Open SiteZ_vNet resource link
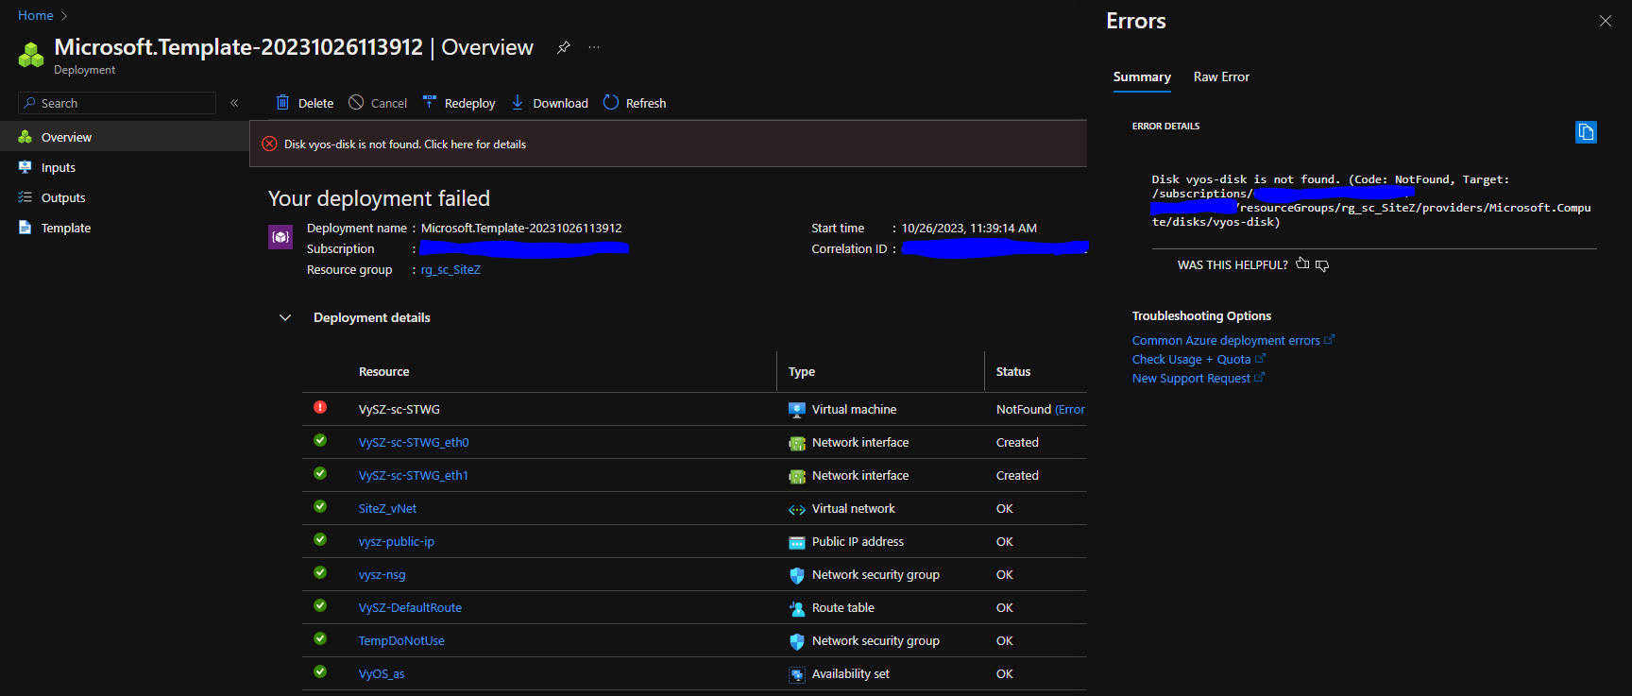Image resolution: width=1632 pixels, height=696 pixels. pyautogui.click(x=387, y=508)
